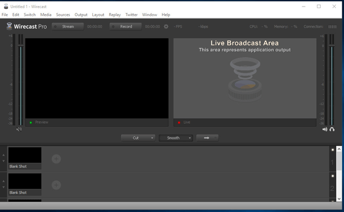Open output settings gear icon
This screenshot has height=212, width=344.
click(166, 27)
